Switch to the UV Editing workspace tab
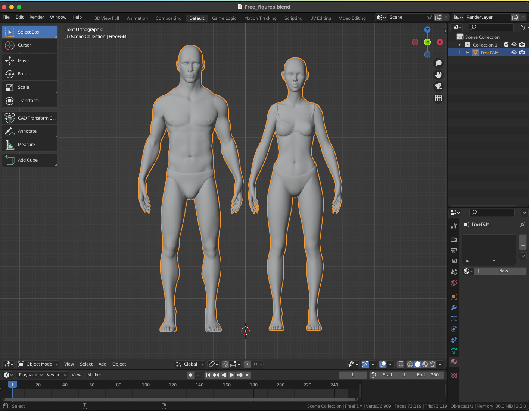The height and width of the screenshot is (411, 529). pyautogui.click(x=320, y=18)
